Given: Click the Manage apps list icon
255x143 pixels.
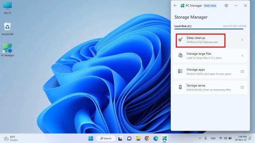Looking at the screenshot, I should [180, 71].
